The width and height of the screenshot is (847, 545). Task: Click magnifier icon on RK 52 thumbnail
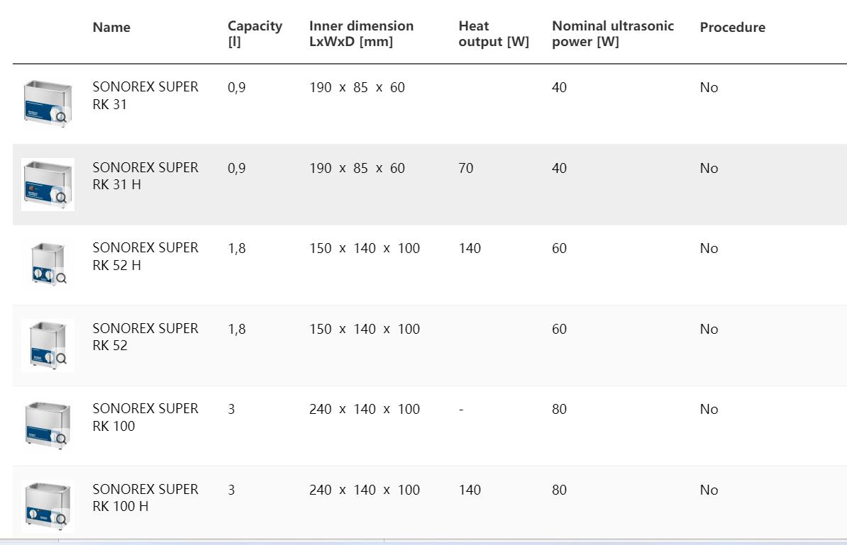click(62, 359)
